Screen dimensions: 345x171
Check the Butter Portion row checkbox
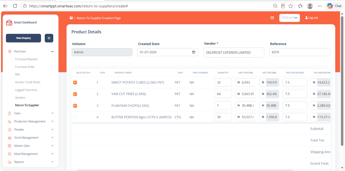point(75,117)
